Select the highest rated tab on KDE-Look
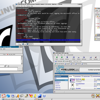 86,76
